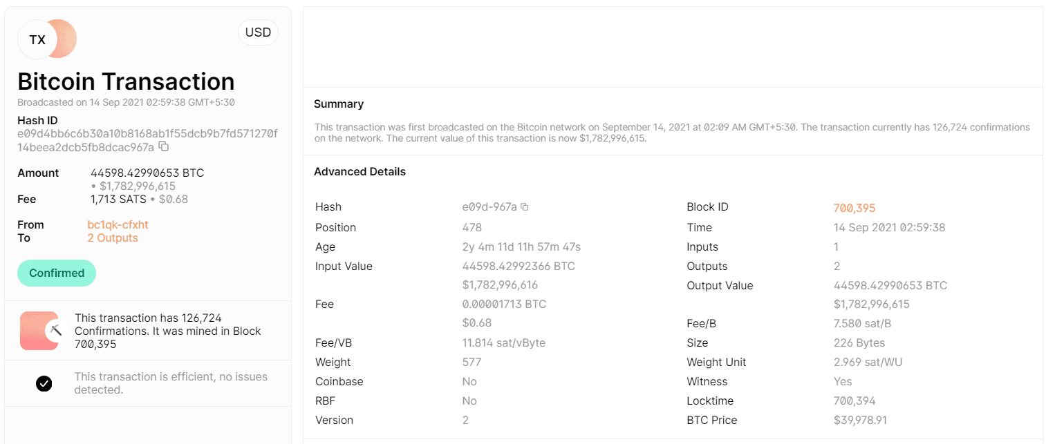Viewport: 1046px width, 444px height.
Task: Copy the full transaction Hash ID
Action: pos(163,147)
